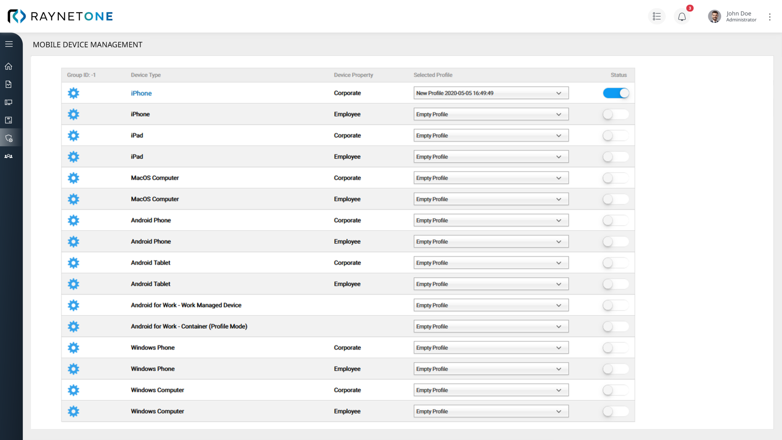
Task: Open the devices monitor icon in the sidebar
Action: 8,102
